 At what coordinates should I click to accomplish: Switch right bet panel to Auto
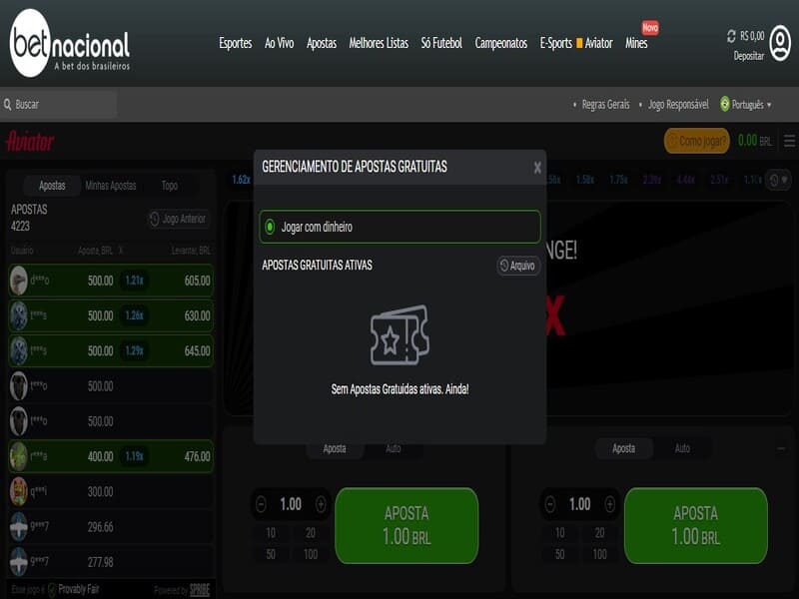click(682, 448)
